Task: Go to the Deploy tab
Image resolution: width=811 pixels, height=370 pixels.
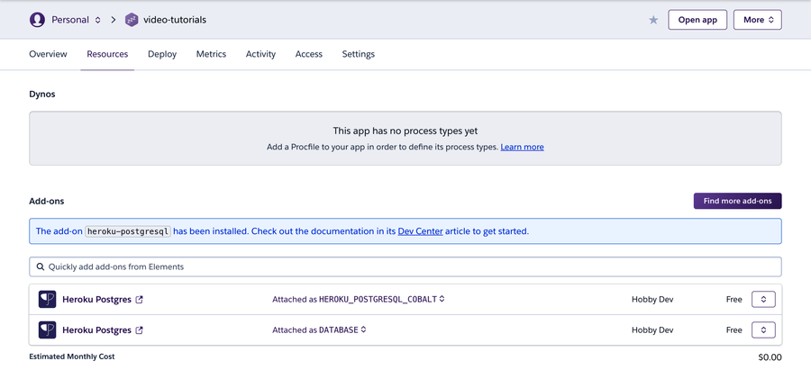Action: pos(162,54)
